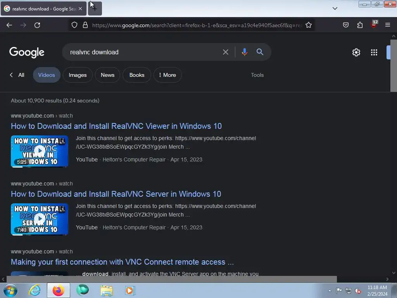Click the vertical scrollbar thumb
397x298 pixels.
pos(394,66)
